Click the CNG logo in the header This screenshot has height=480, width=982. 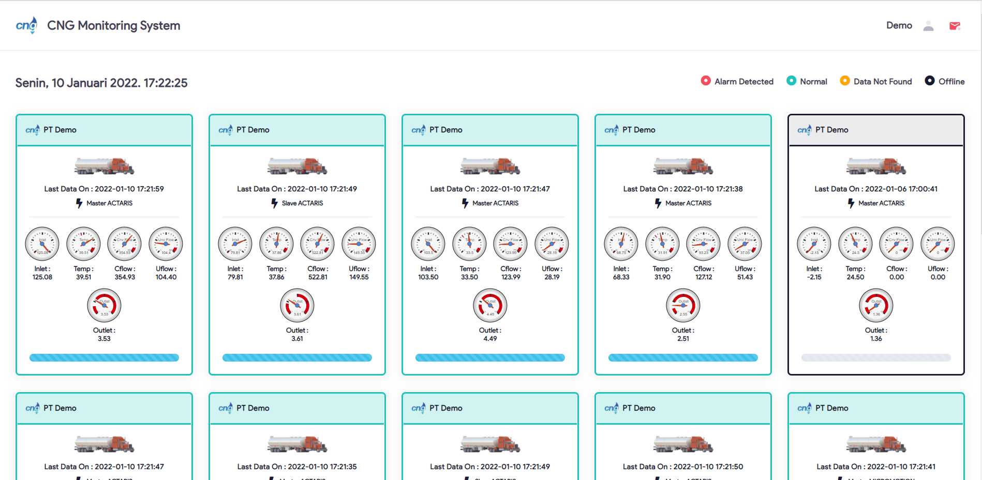click(26, 25)
